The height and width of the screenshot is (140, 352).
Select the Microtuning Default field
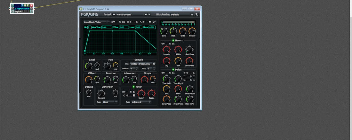click(180, 15)
